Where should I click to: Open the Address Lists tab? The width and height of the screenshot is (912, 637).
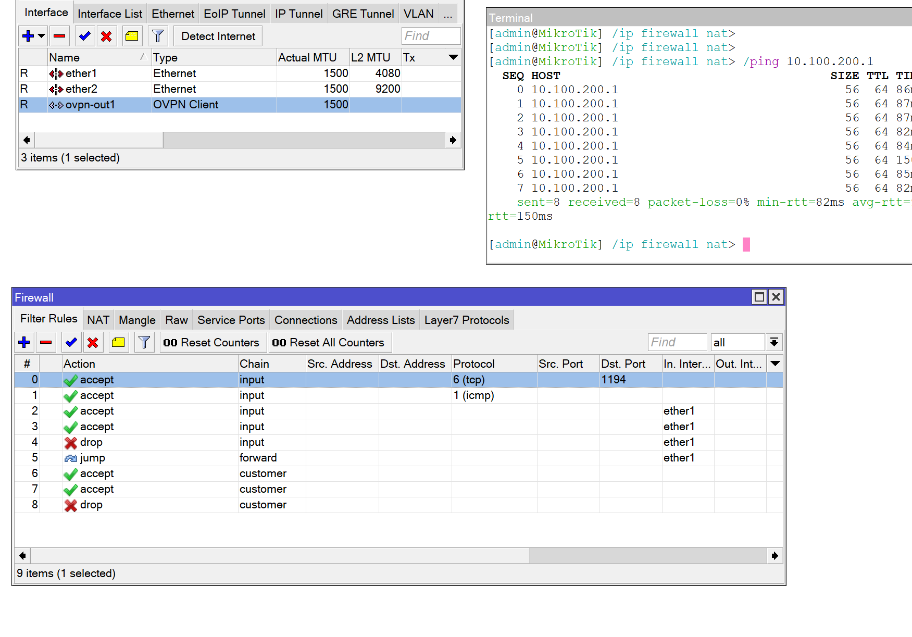381,320
